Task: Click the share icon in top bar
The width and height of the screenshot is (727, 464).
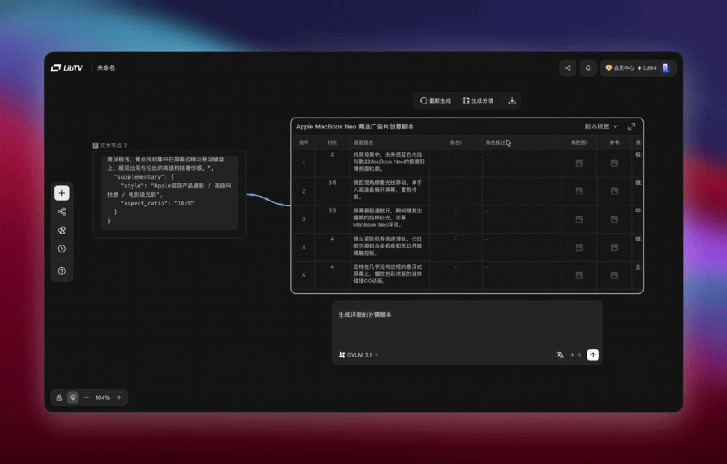Action: point(568,68)
